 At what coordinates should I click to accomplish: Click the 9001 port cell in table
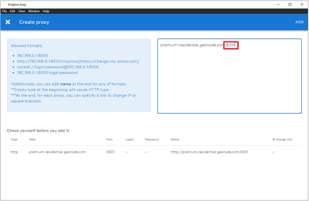tap(110, 152)
